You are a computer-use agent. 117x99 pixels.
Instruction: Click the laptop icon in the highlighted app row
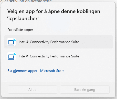(x=12, y=42)
